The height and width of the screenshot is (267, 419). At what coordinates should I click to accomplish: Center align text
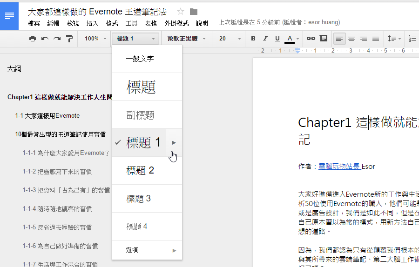pyautogui.click(x=351, y=39)
